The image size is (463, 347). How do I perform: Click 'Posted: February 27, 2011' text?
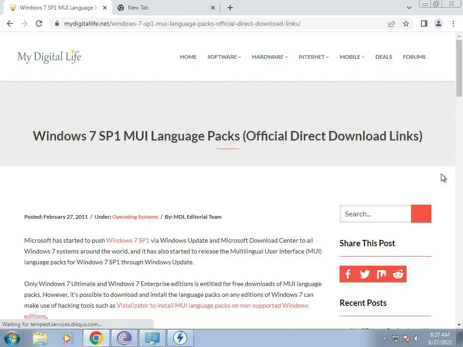click(56, 217)
